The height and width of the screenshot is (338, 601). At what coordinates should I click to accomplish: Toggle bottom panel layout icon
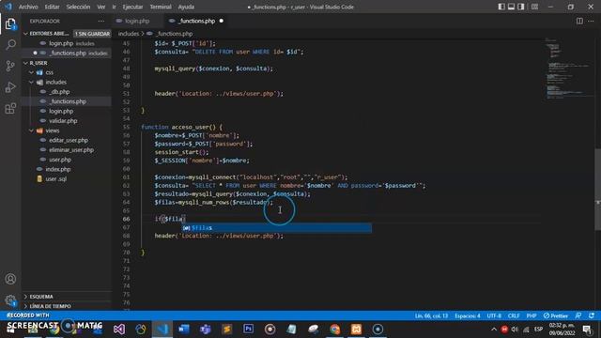click(511, 7)
